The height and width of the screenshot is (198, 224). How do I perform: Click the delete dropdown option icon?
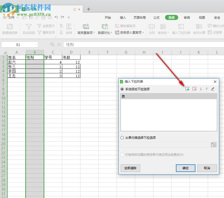[x=194, y=89]
